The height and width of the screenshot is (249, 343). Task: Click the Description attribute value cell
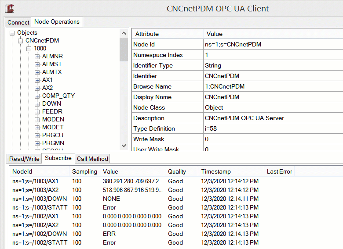[244, 118]
